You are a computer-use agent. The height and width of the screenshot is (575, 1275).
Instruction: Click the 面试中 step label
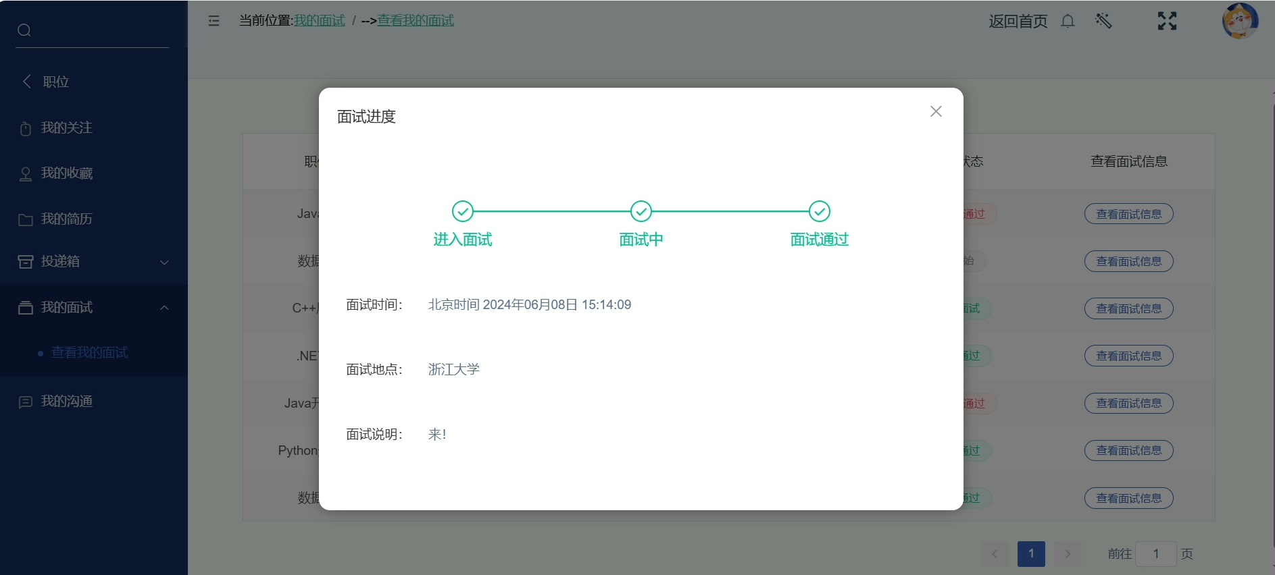point(641,240)
